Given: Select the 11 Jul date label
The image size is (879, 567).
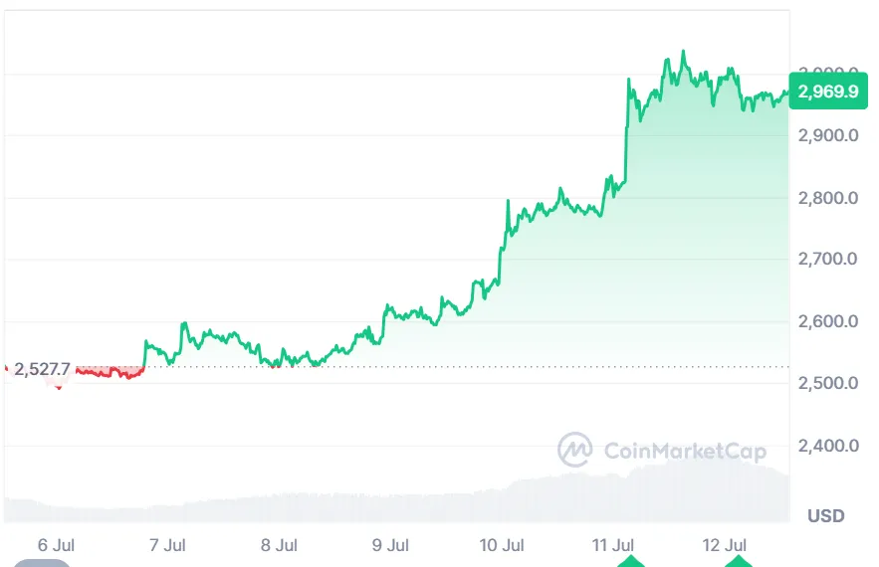Looking at the screenshot, I should [x=613, y=545].
